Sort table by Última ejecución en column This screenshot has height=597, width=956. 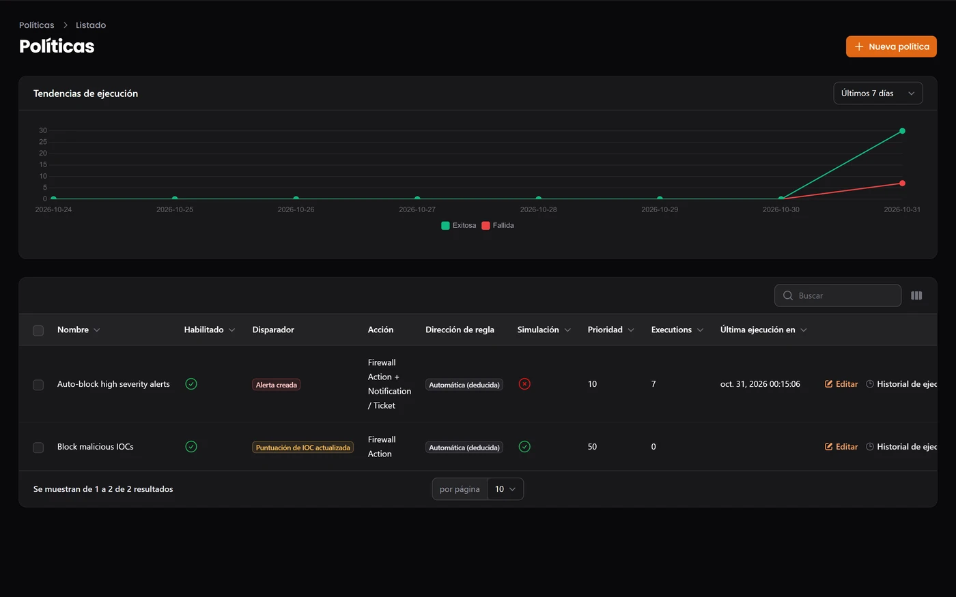point(763,330)
